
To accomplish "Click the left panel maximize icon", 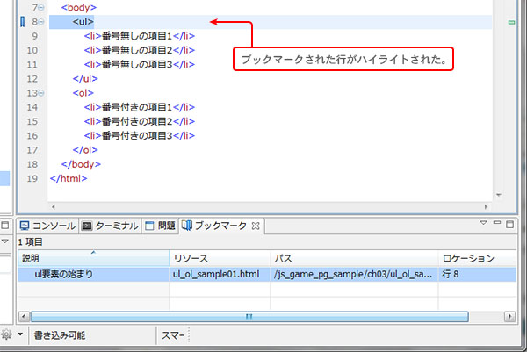I will [x=4, y=225].
